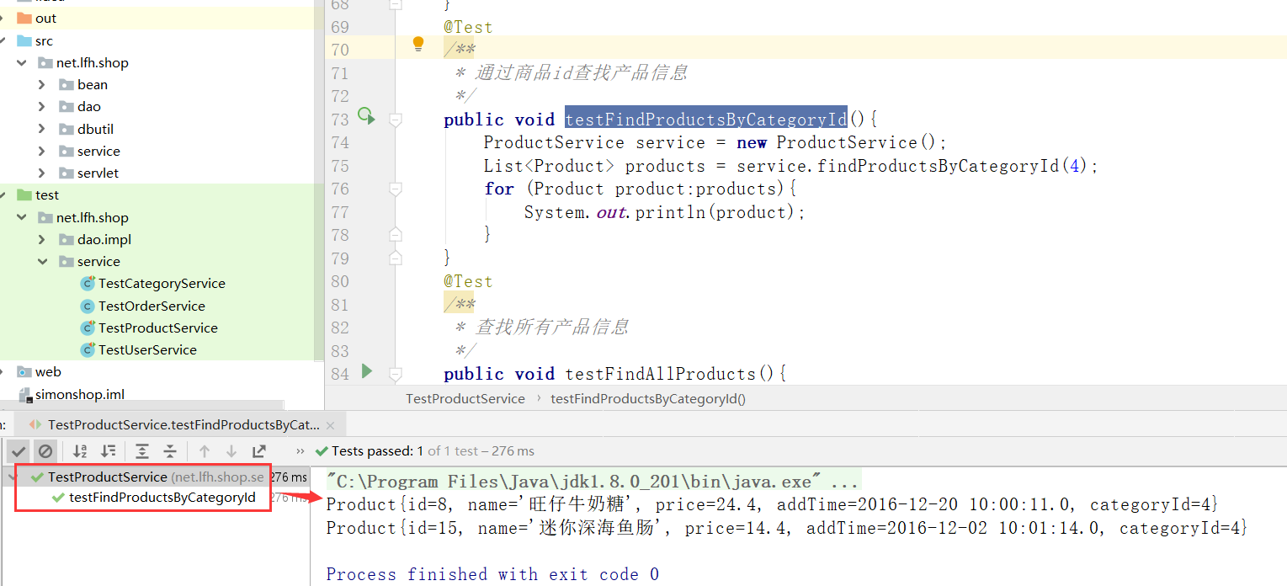Jump to next failed test arrow
The width and height of the screenshot is (1287, 586).
pyautogui.click(x=231, y=451)
